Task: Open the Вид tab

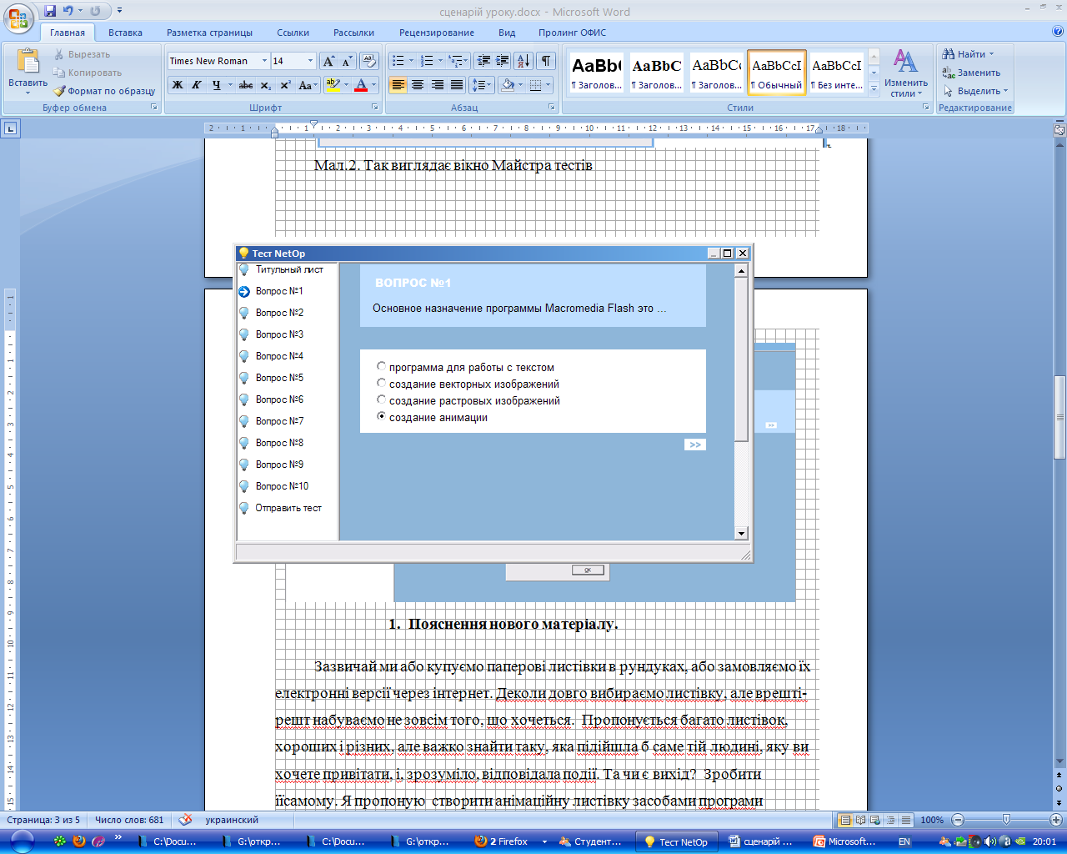Action: pos(507,33)
